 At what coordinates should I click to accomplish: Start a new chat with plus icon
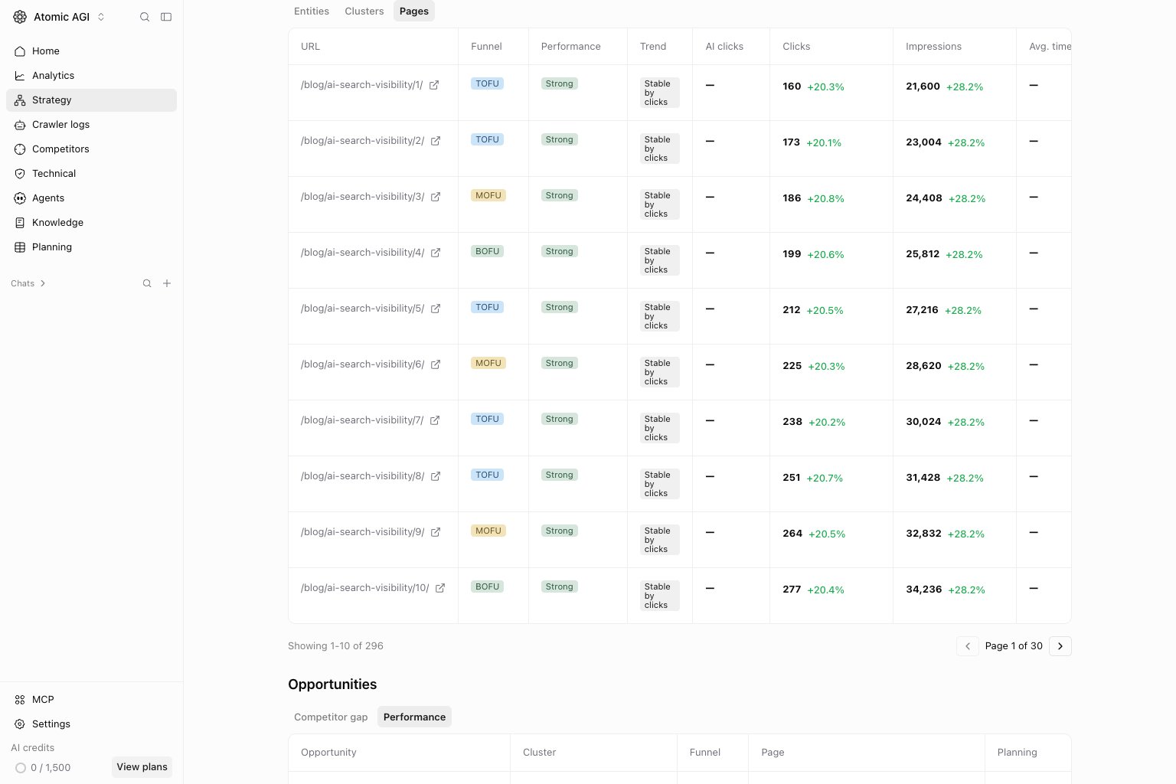pos(167,283)
